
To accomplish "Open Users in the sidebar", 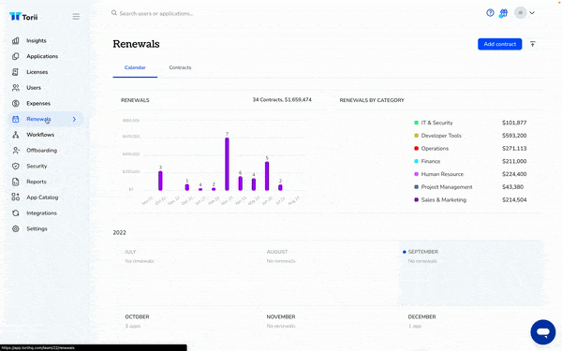I will click(34, 87).
